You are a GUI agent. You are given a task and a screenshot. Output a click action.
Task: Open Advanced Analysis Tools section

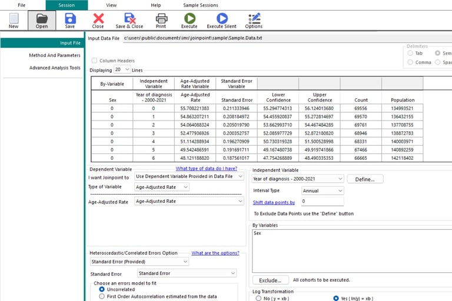click(x=55, y=68)
